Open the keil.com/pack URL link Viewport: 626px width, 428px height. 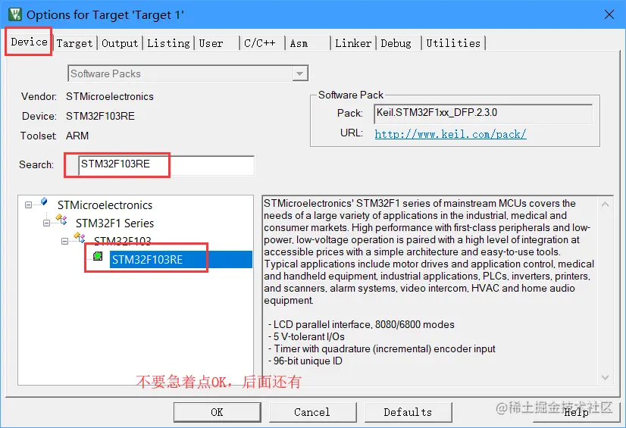click(450, 133)
